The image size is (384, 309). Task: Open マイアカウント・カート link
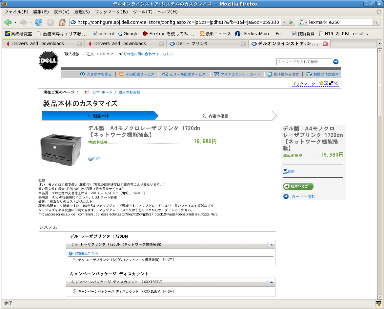pyautogui.click(x=237, y=74)
